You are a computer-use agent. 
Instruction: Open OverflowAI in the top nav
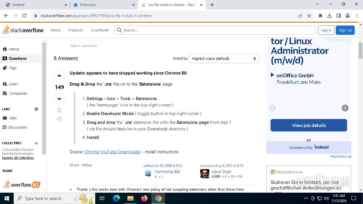(100, 30)
